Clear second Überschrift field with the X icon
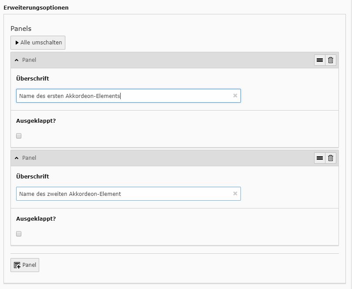This screenshot has height=289, width=352. [x=235, y=194]
